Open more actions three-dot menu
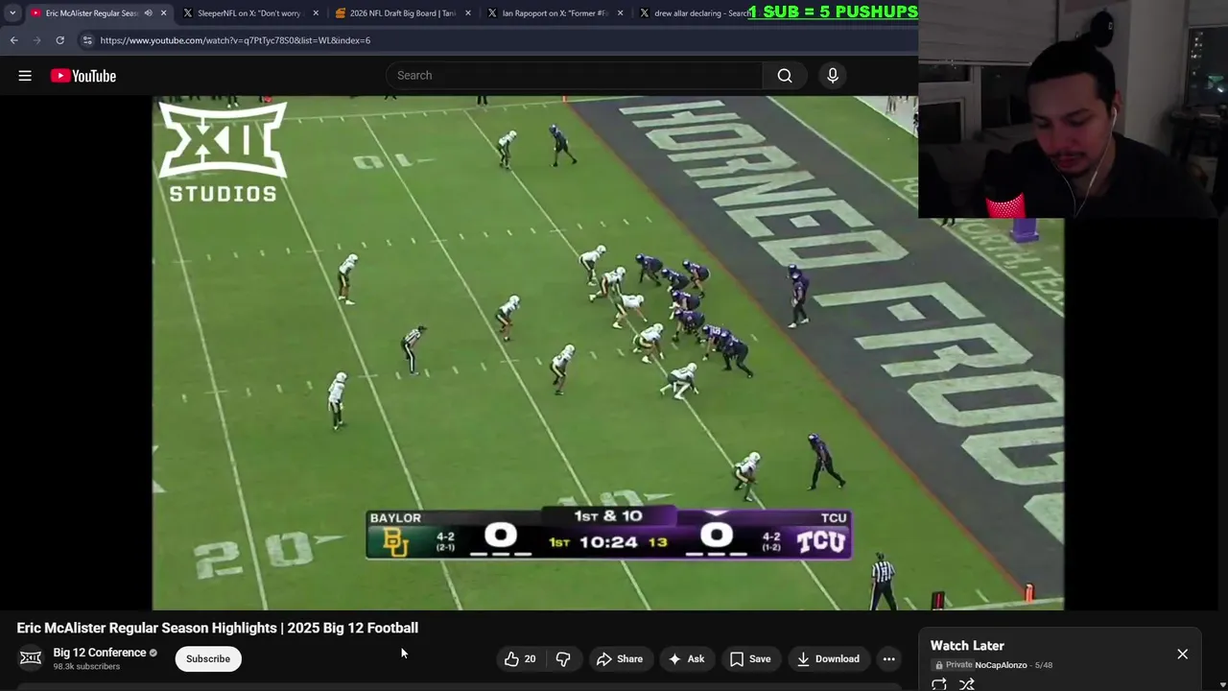This screenshot has height=691, width=1228. [x=889, y=658]
